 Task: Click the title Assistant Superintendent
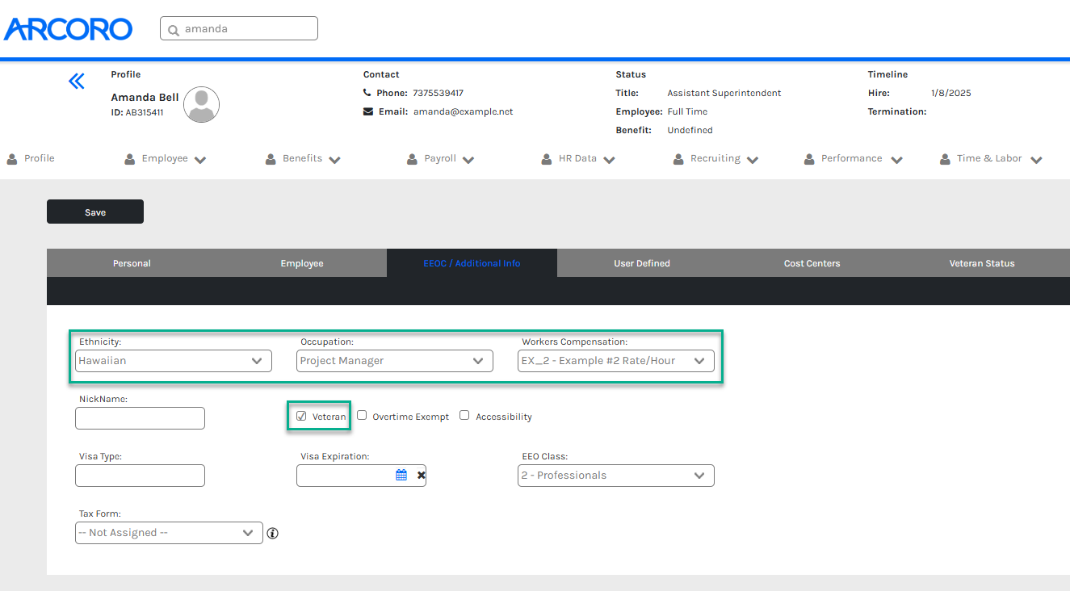[x=724, y=93]
